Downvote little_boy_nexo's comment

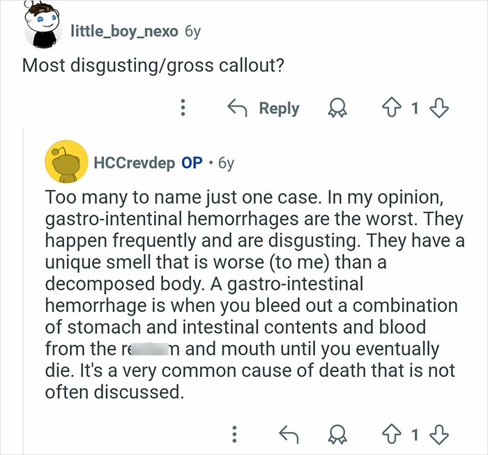click(439, 108)
